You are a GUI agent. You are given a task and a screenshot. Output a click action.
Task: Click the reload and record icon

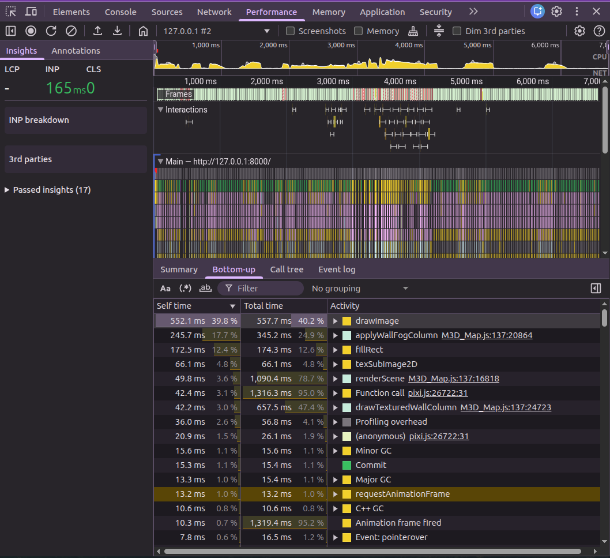[x=51, y=31]
